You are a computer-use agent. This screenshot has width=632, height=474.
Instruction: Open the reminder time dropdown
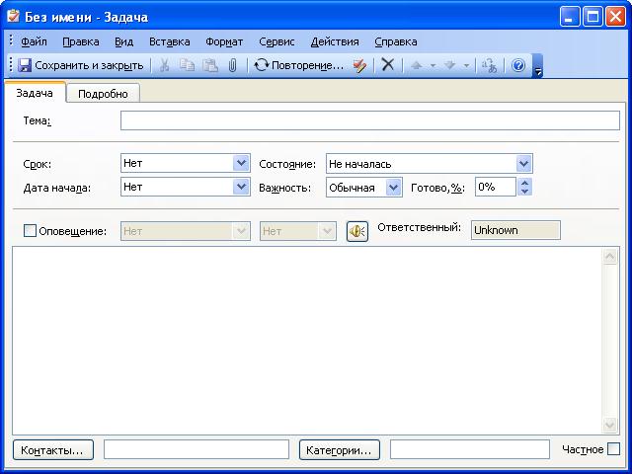point(327,231)
